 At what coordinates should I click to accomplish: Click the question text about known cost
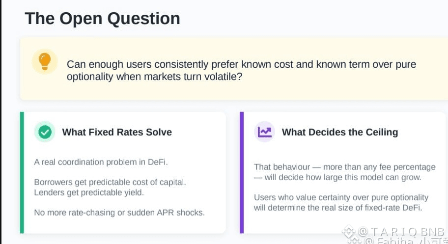point(241,70)
